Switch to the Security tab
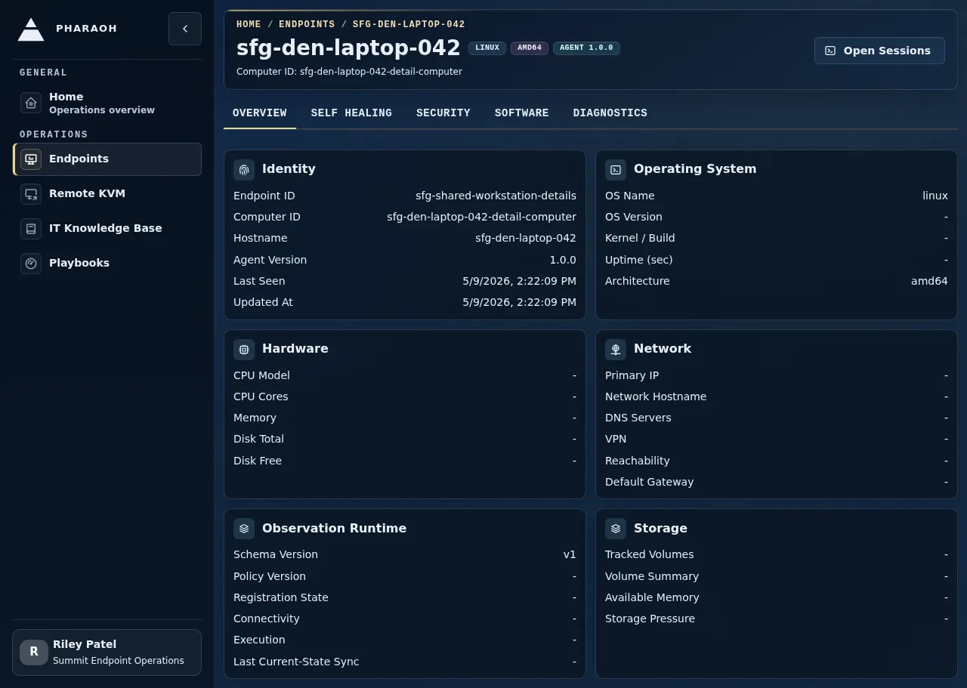 tap(443, 113)
